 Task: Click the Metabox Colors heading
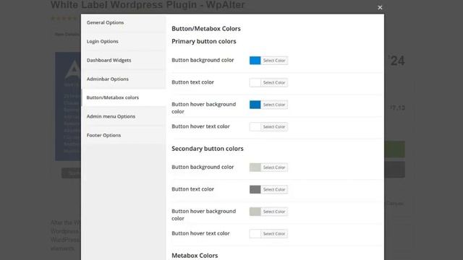point(195,256)
